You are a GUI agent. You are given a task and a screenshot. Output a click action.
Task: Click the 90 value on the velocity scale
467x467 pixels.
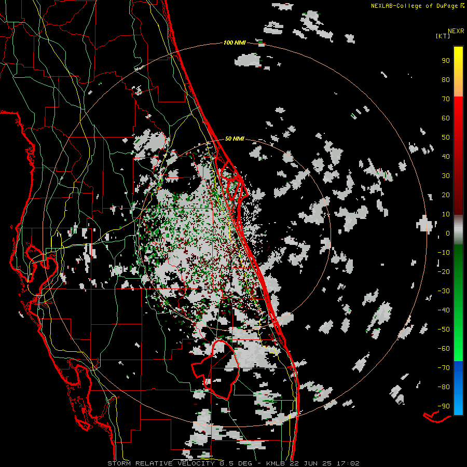(x=446, y=61)
